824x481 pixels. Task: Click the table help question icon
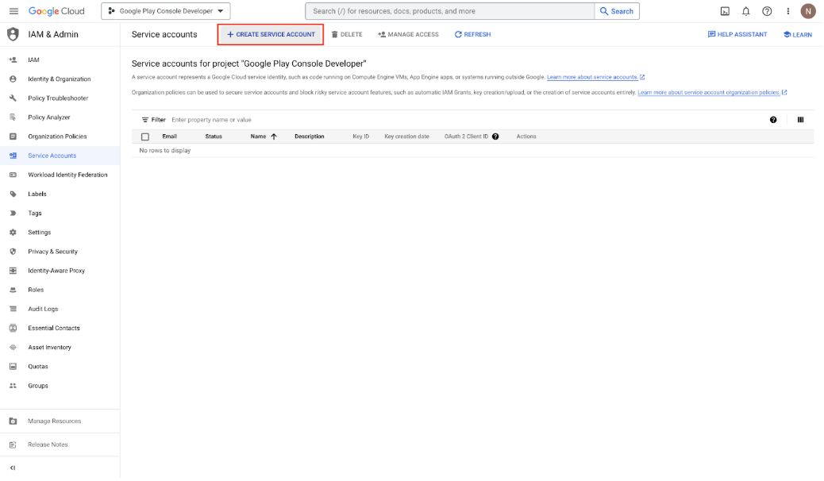coord(773,120)
